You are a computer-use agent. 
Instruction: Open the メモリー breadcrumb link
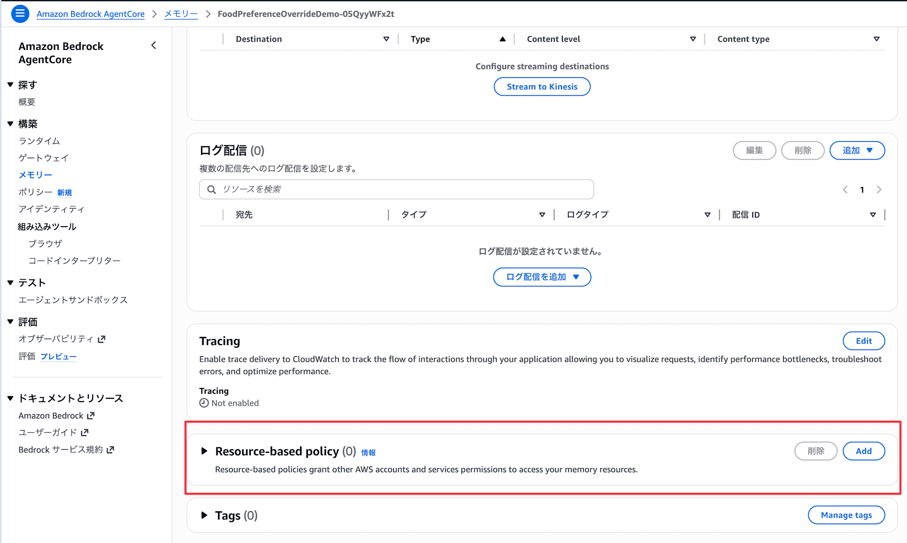(180, 14)
